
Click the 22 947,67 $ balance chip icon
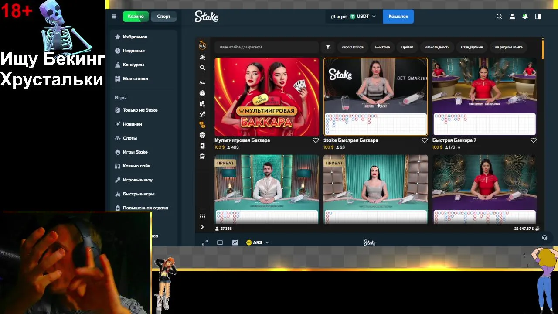(x=538, y=229)
